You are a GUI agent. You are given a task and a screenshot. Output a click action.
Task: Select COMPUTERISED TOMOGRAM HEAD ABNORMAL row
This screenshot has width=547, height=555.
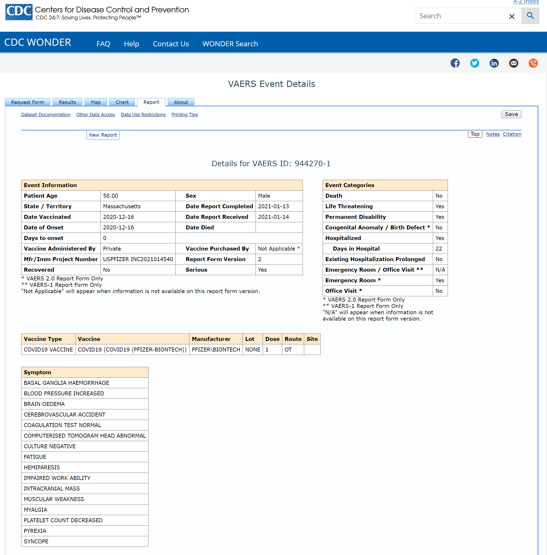click(x=85, y=436)
